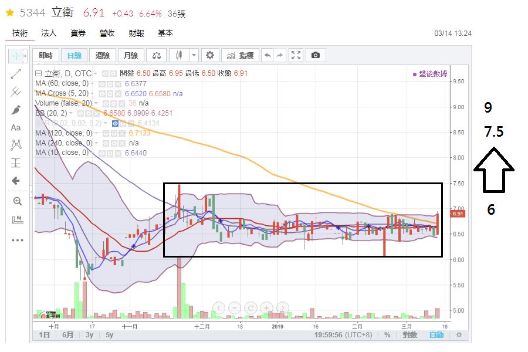Open bottom-right axis settings gear
This screenshot has height=352, width=528.
click(x=459, y=335)
